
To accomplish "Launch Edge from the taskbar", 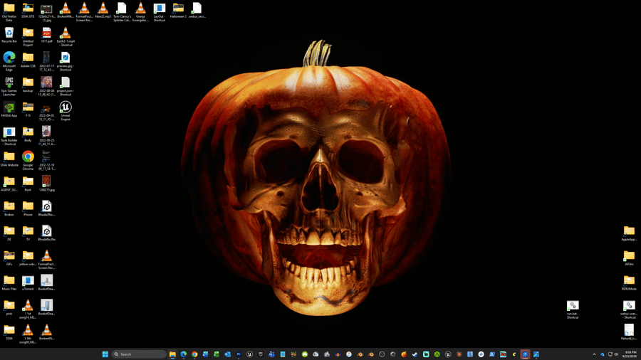I will click(184, 354).
